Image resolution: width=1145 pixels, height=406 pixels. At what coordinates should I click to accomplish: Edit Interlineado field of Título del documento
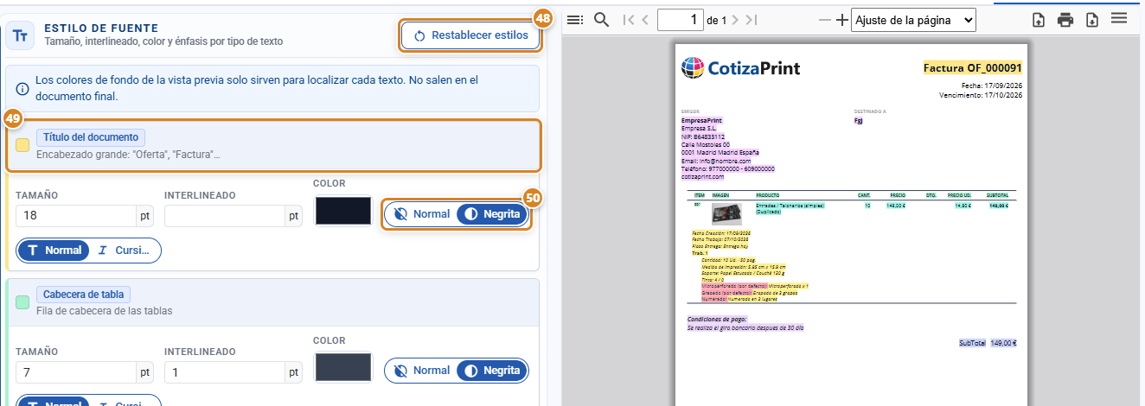coord(226,216)
